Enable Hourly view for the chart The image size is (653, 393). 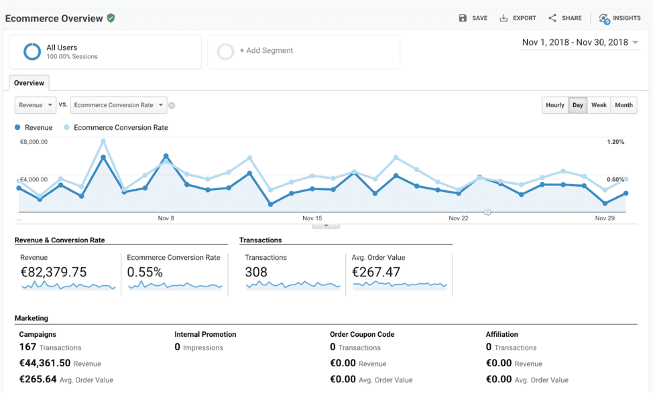(554, 105)
